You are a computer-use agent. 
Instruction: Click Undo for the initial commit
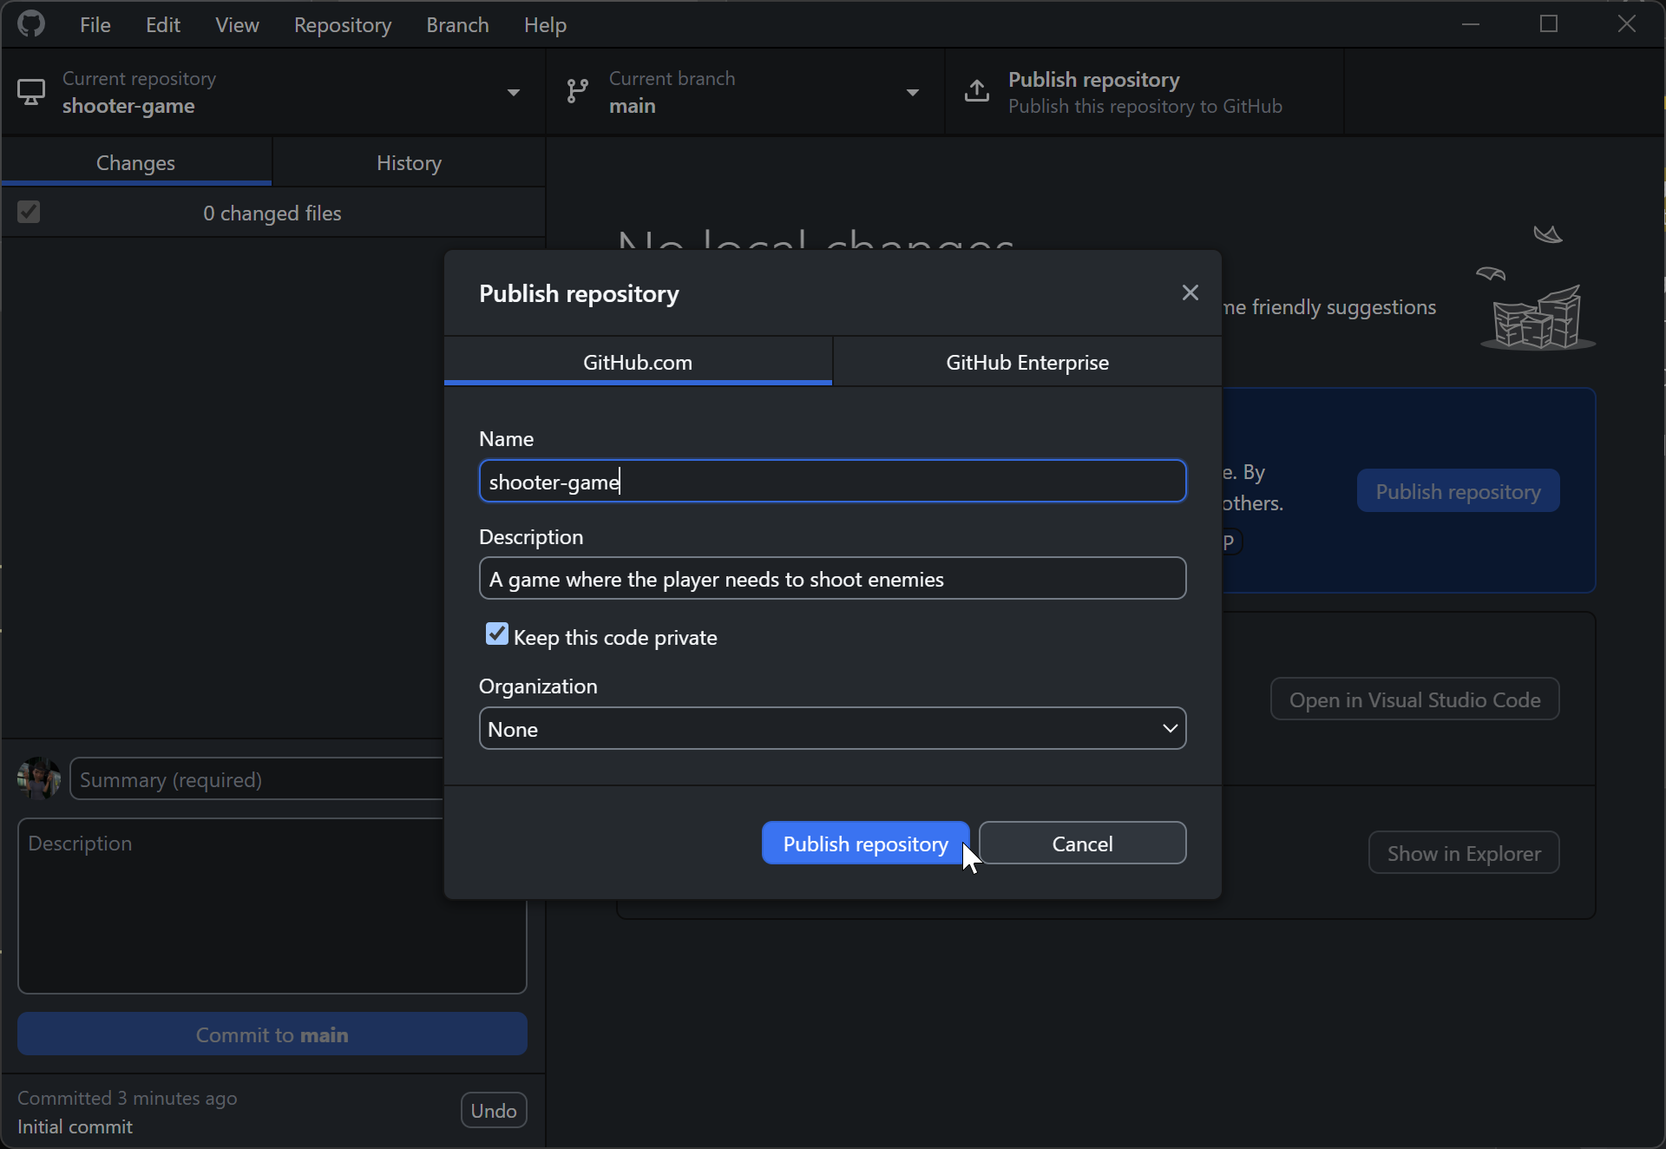click(x=494, y=1110)
